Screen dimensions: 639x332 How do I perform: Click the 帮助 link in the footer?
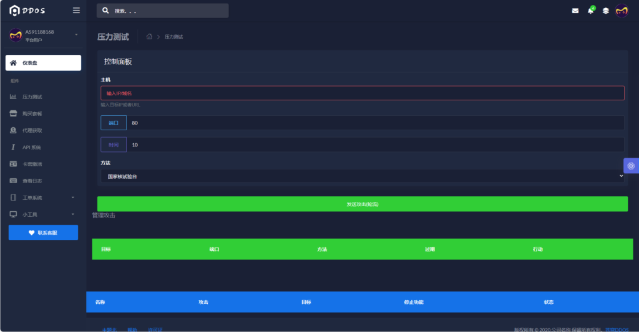[132, 329]
